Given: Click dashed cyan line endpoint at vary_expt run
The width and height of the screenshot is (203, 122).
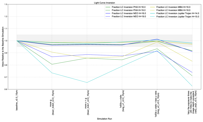Looking at the screenshot, I should tap(192, 86).
